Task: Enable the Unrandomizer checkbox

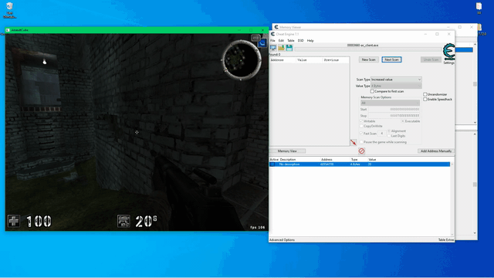Action: 425,94
